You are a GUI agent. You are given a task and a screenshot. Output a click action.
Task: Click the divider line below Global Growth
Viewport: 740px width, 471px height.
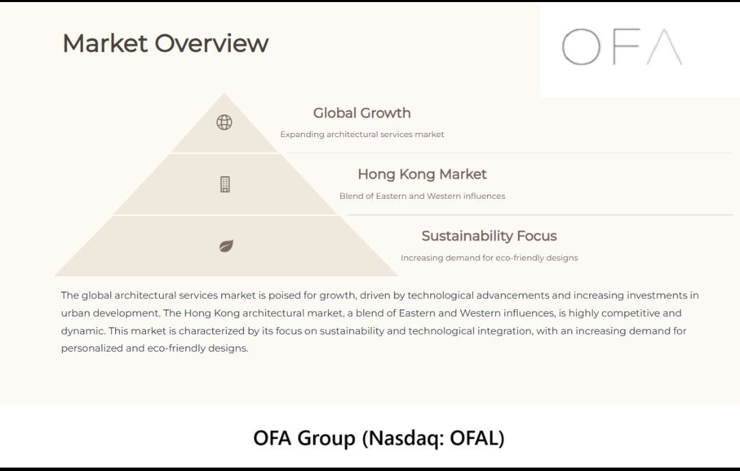[509, 153]
